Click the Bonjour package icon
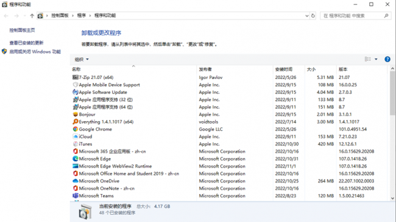This screenshot has width=396, height=222. tap(76, 114)
